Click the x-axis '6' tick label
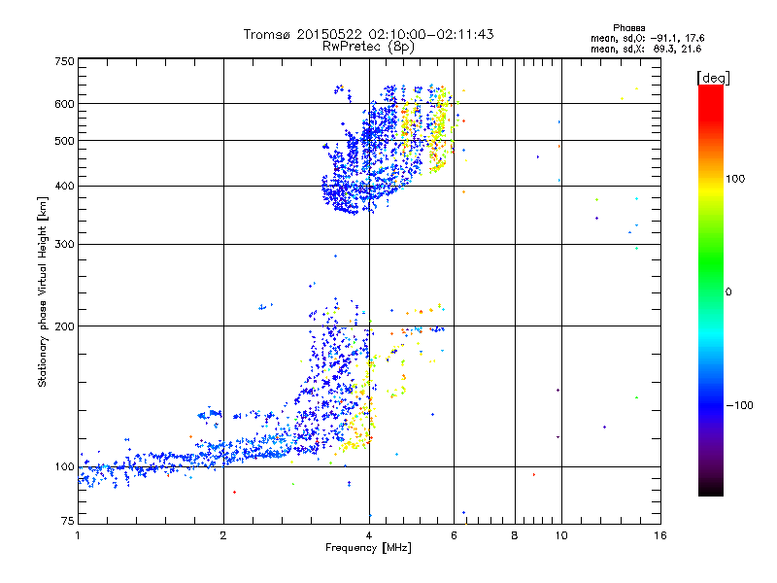Image resolution: width=777 pixels, height=583 pixels. click(454, 535)
